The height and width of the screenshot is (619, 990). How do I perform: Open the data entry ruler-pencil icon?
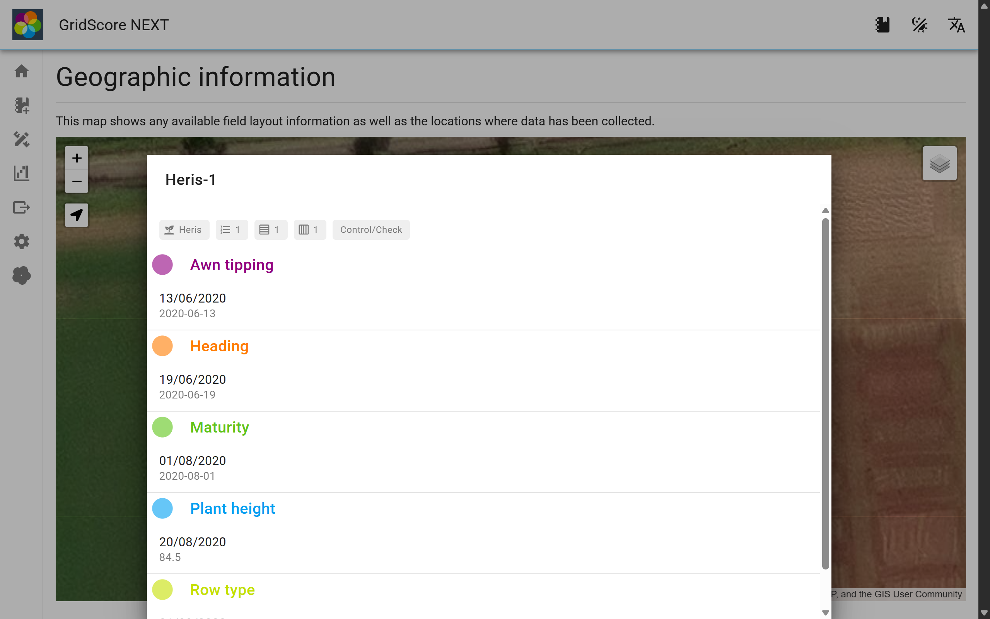21,139
